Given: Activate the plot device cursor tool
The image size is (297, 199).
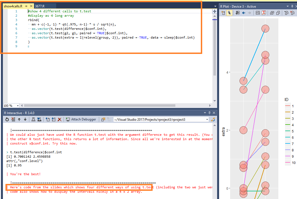Looking at the screenshot, I should coord(229,13).
